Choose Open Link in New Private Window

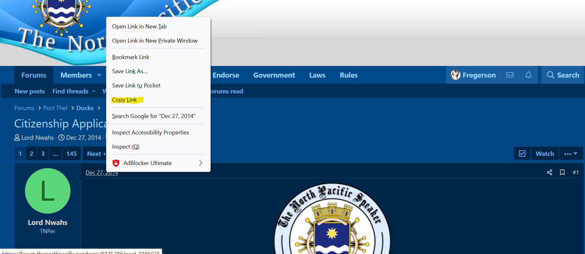(x=158, y=41)
